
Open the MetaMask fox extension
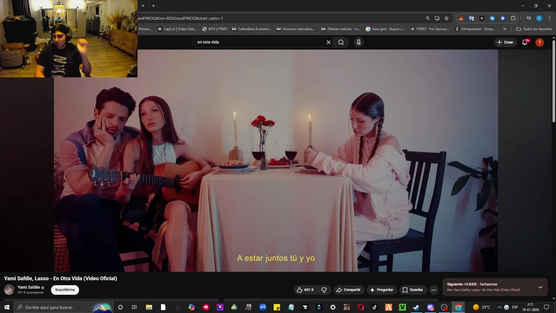point(461,18)
